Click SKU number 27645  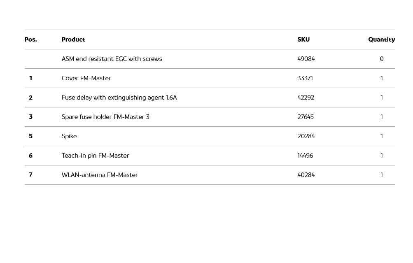[306, 117]
